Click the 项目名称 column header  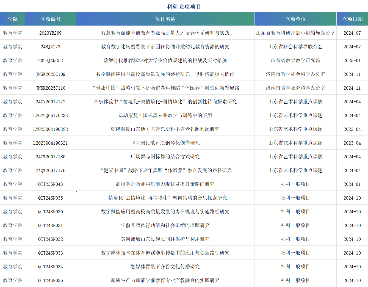(165, 19)
